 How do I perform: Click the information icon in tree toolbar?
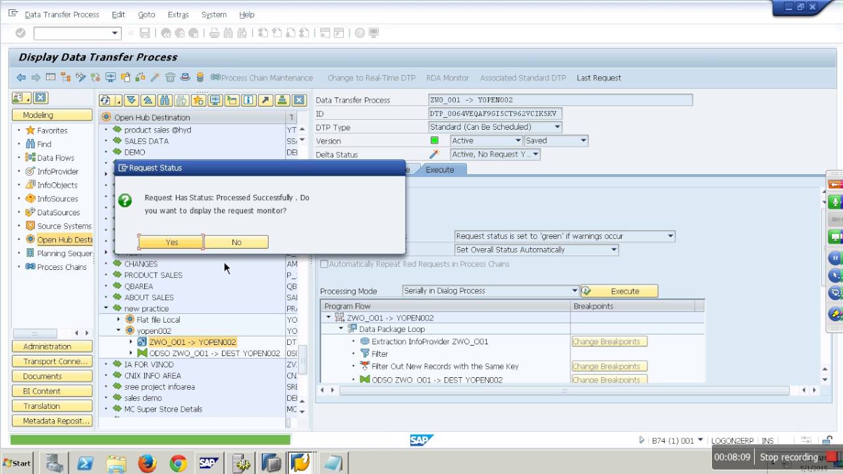tap(248, 100)
